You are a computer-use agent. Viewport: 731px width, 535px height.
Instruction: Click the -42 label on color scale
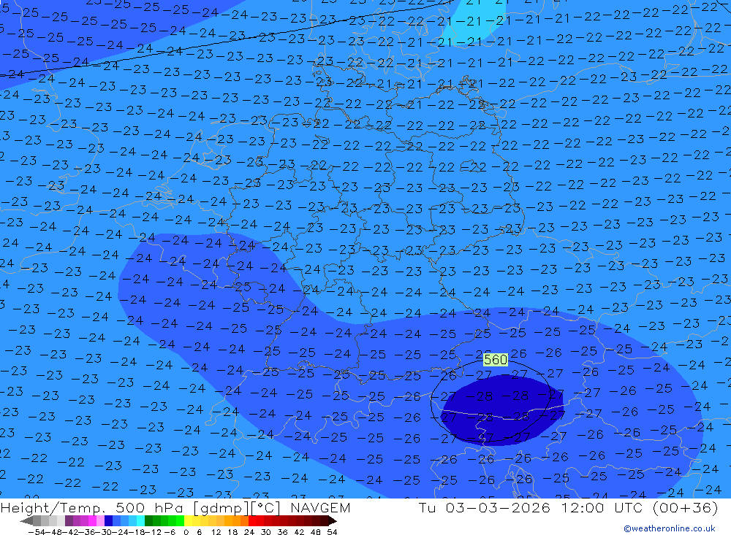tap(71, 532)
